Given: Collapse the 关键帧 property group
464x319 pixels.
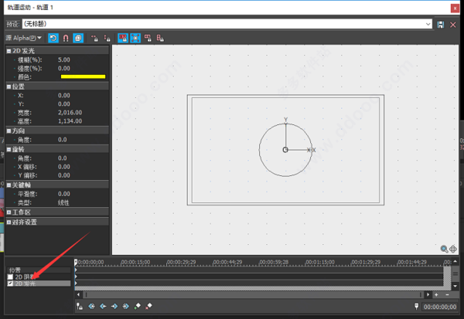Looking at the screenshot, I should coord(9,185).
